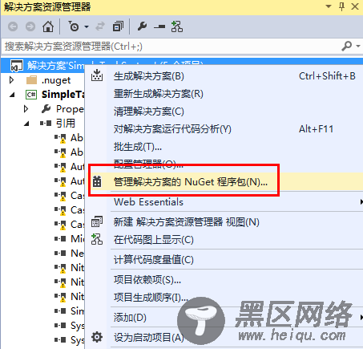
Task: Toggle the Auto Hide pin icon
Action: (x=341, y=6)
